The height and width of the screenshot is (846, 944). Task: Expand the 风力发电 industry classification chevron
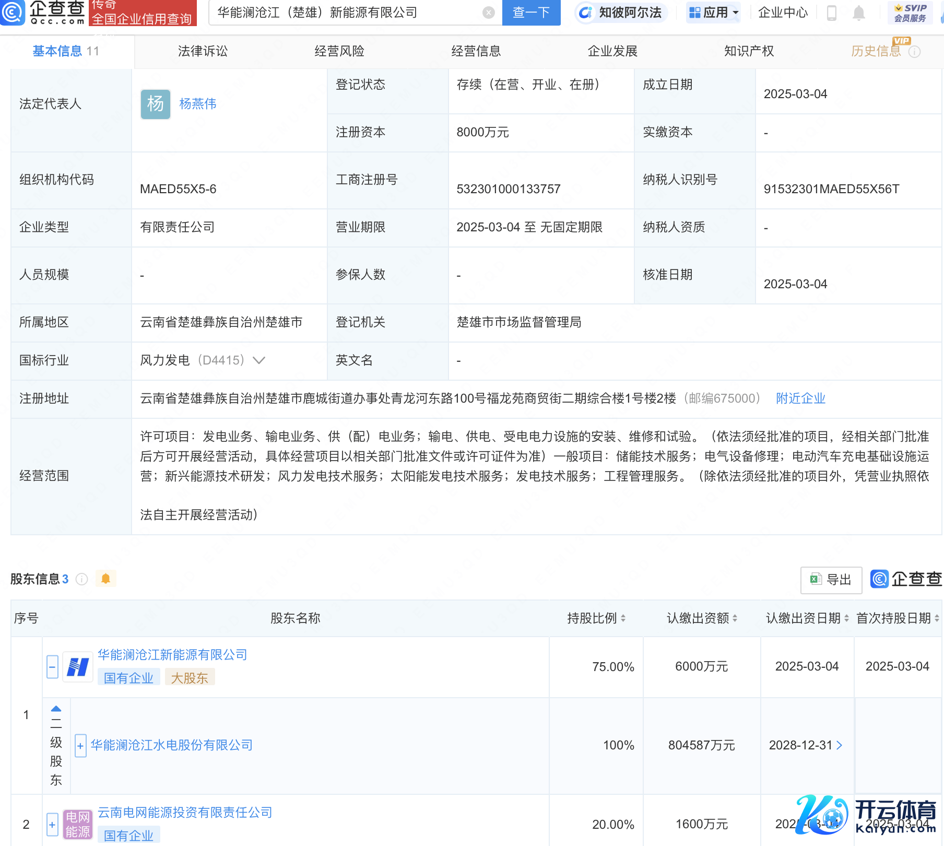click(259, 360)
